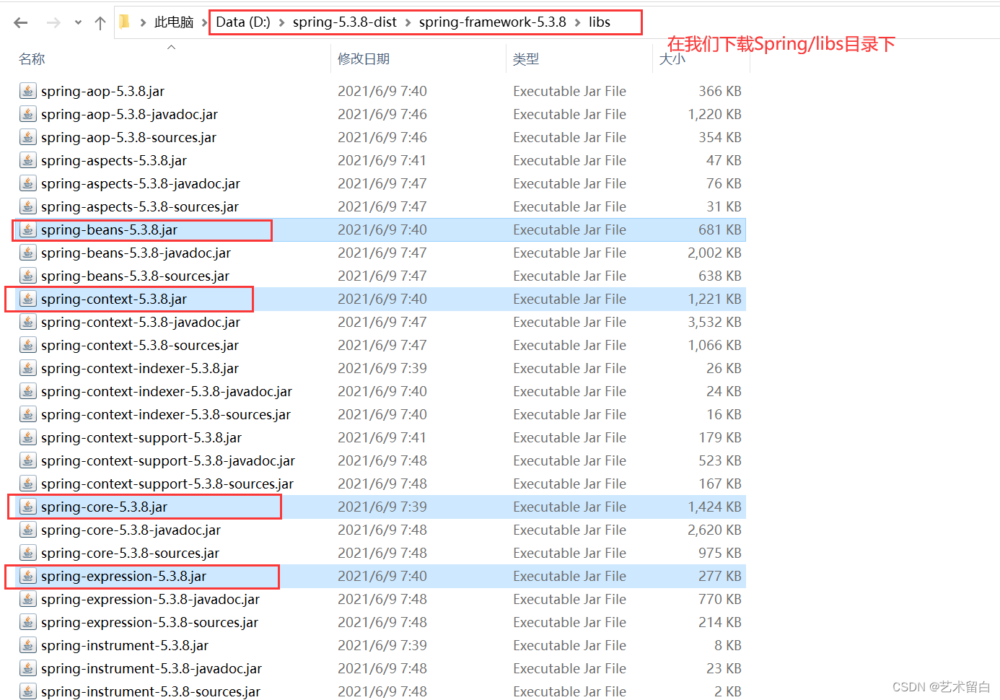Click jar icon of spring-aop-5.3.8-sources.jar
Screen dimensions: 1000x700
tap(27, 137)
